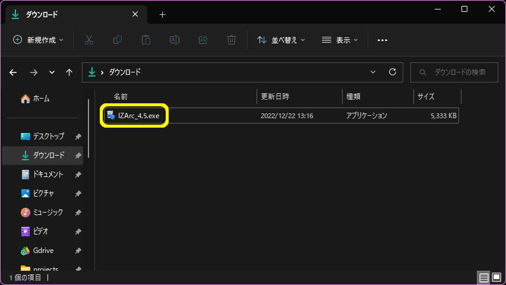Click the Paste clipboard icon
The height and width of the screenshot is (285, 506).
146,40
